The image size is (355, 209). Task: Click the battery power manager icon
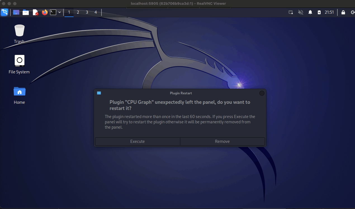(x=319, y=12)
